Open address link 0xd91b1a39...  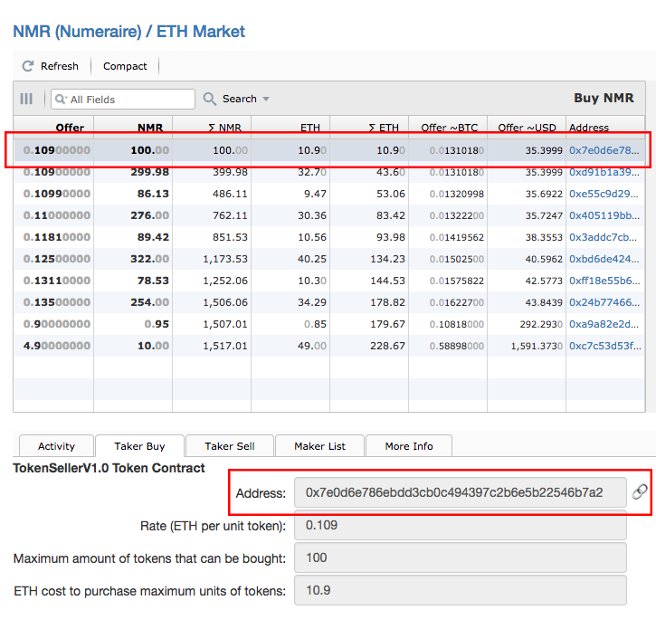[x=604, y=172]
